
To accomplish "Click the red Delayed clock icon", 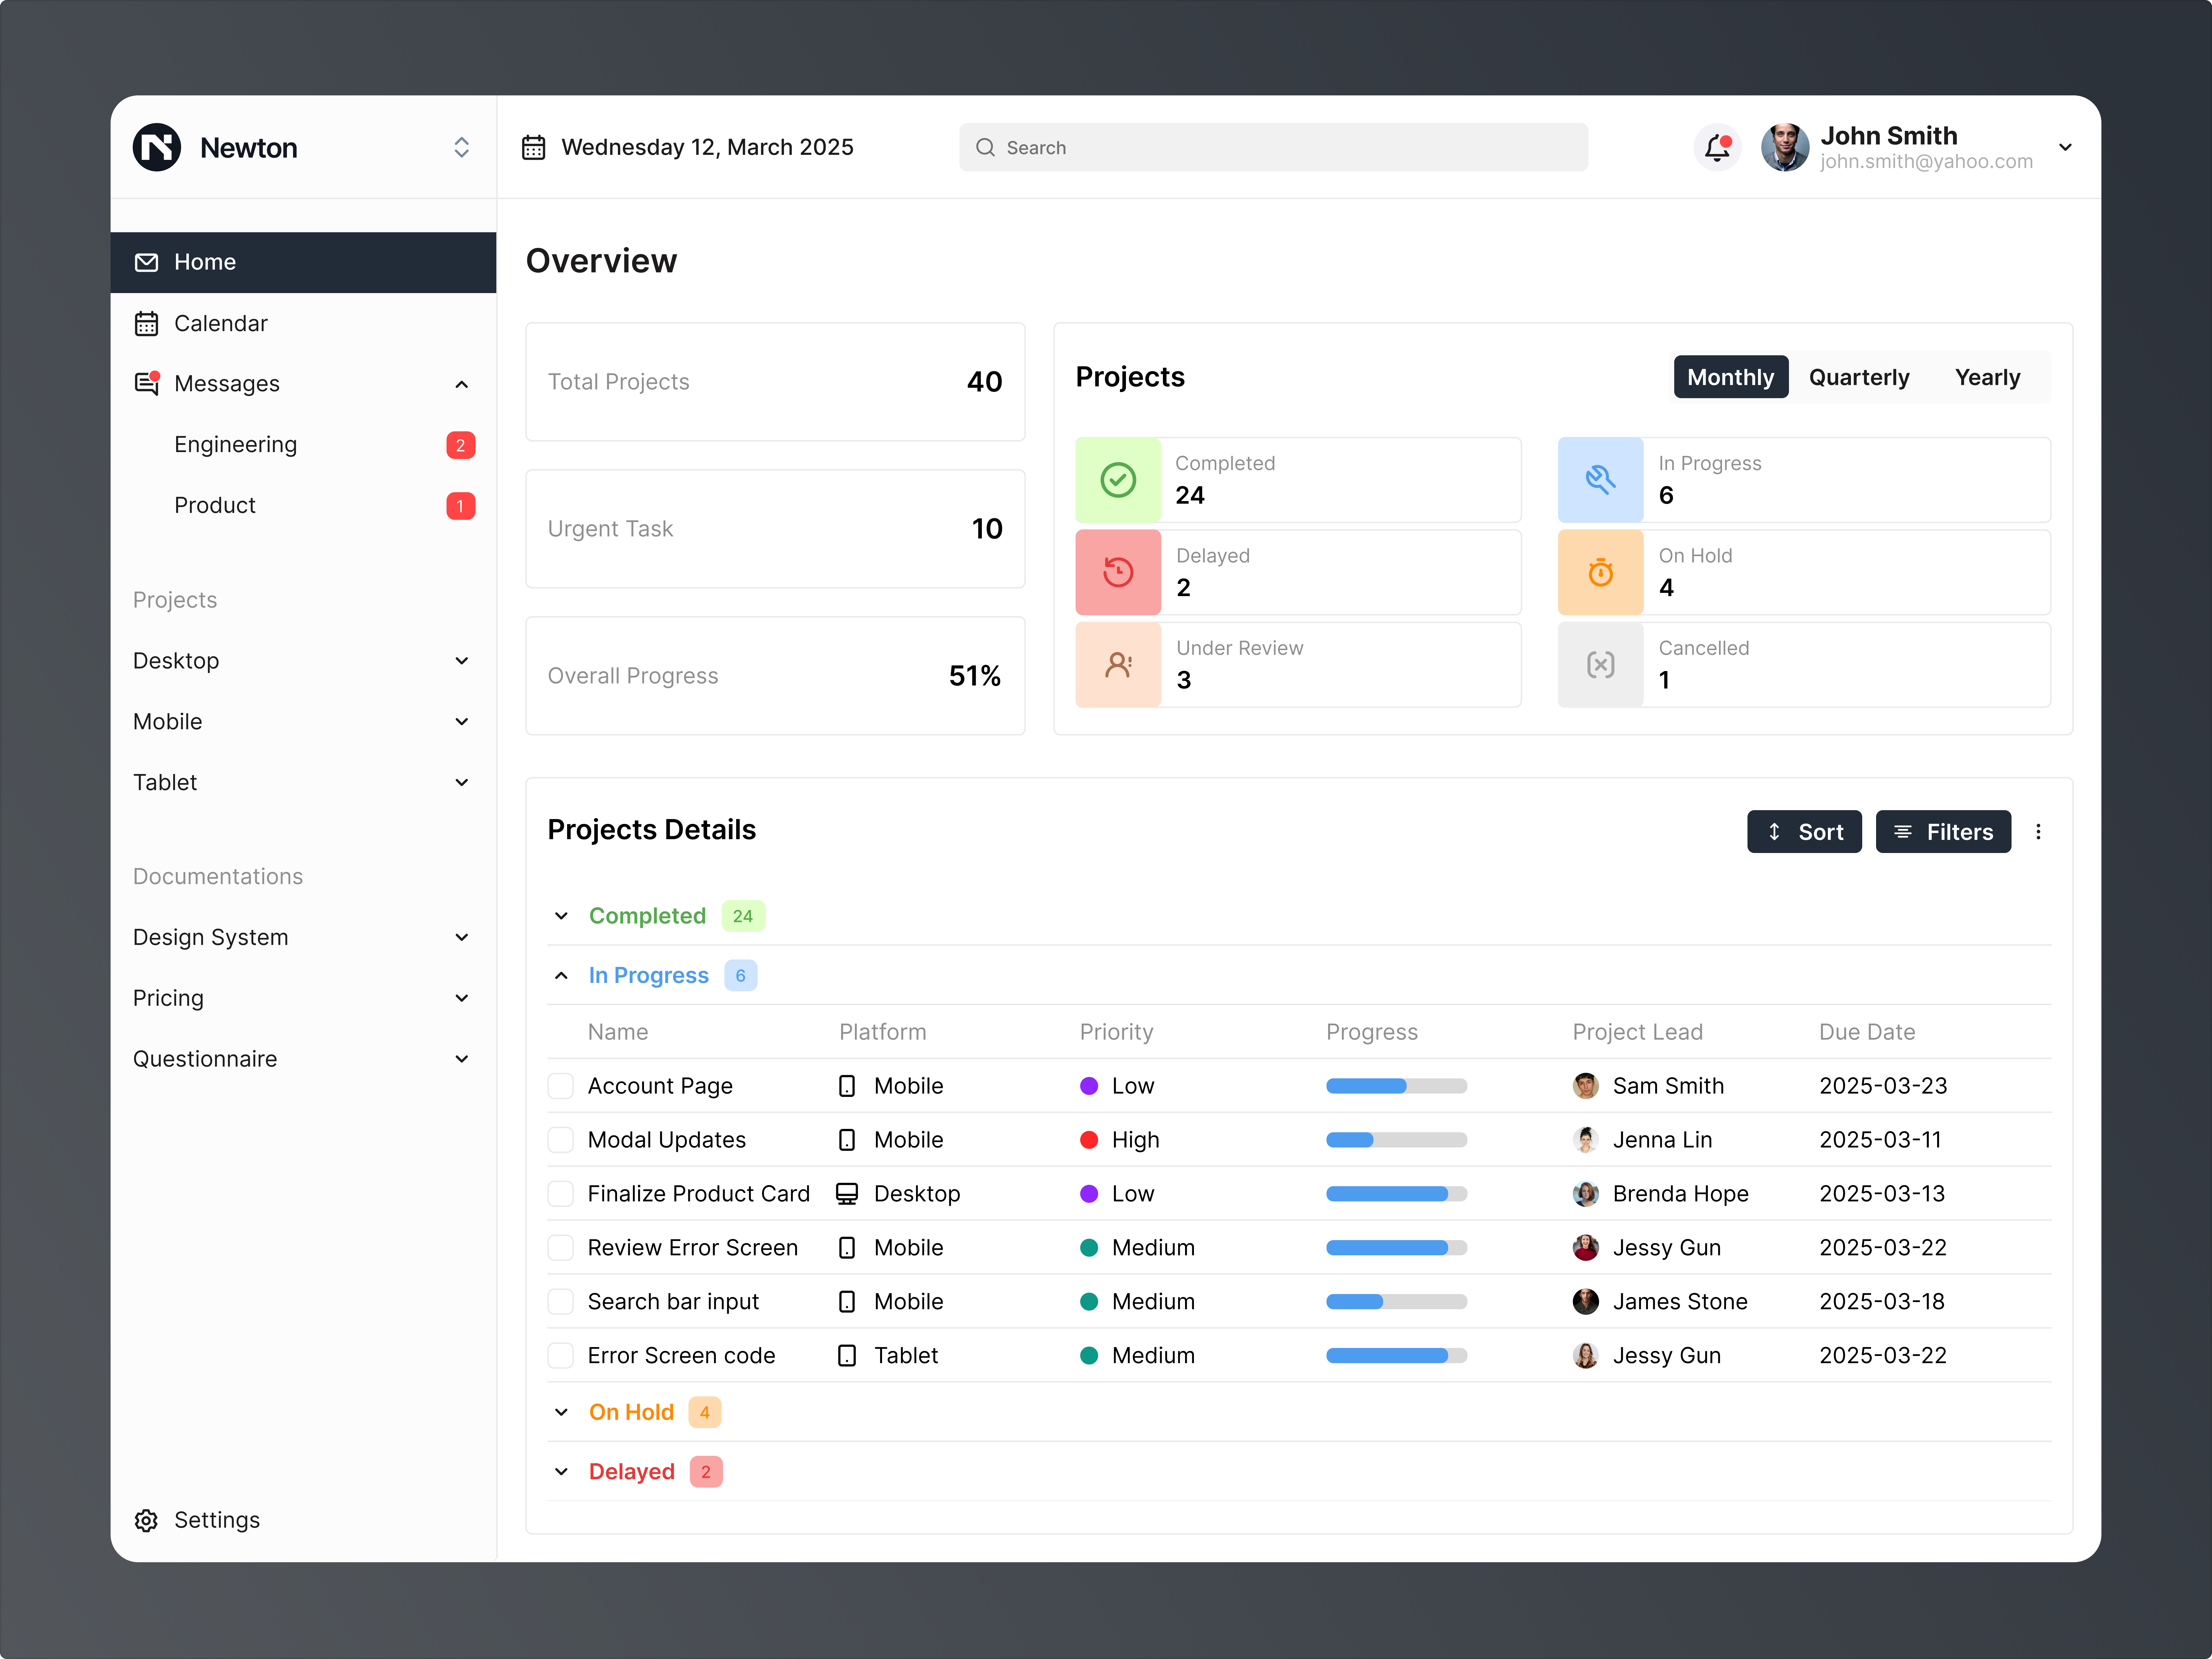I will [1118, 572].
